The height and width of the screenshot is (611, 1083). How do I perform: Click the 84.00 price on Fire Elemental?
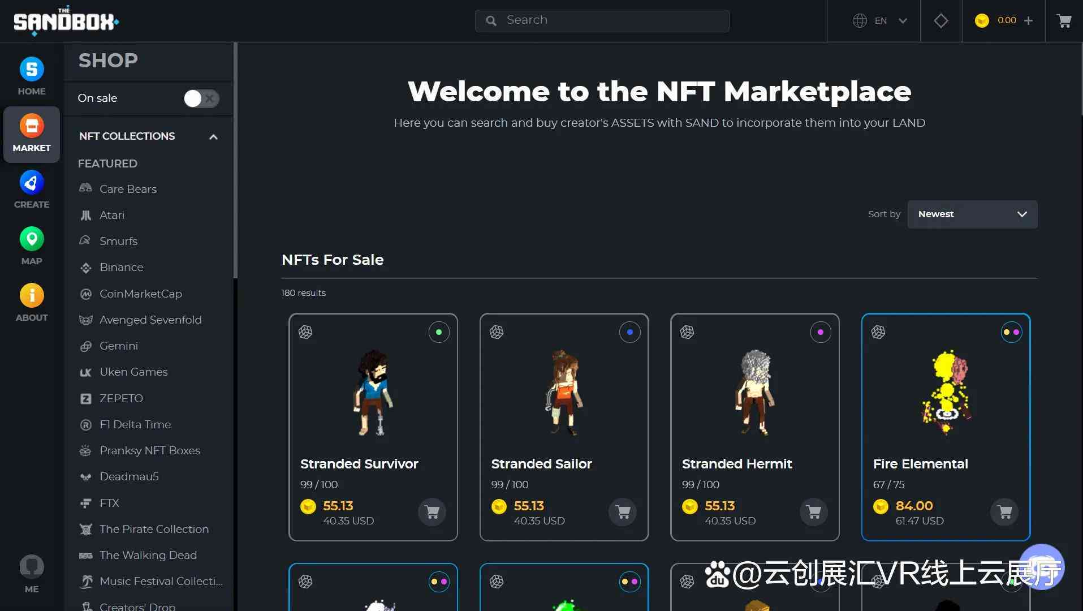914,506
